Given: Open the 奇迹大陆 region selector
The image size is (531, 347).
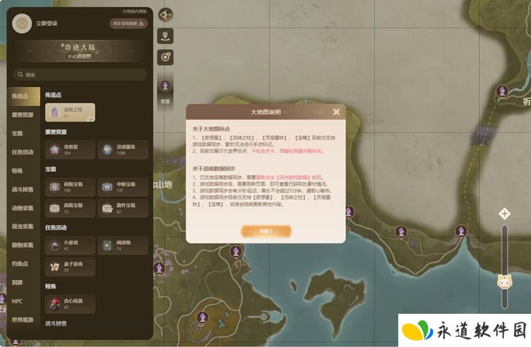Looking at the screenshot, I should 80,47.
